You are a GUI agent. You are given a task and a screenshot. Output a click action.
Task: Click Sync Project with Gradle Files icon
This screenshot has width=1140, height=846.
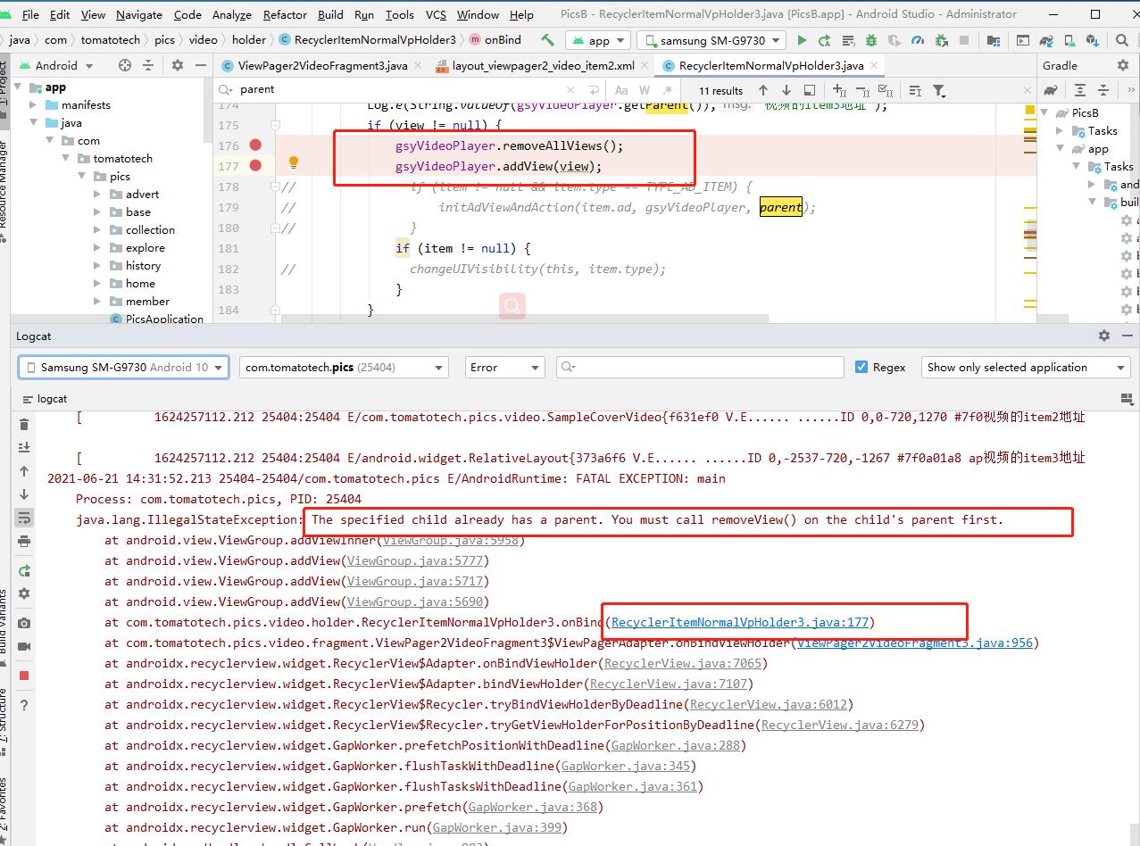(x=1045, y=40)
